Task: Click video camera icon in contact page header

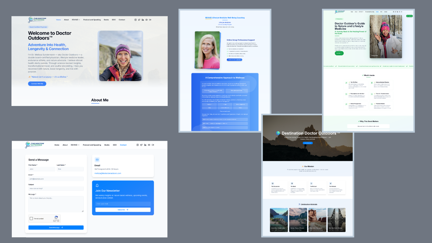Action: click(x=153, y=145)
